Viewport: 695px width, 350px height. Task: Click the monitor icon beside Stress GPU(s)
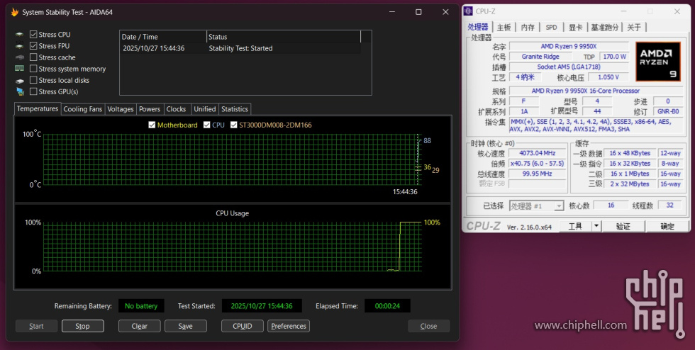click(x=20, y=91)
